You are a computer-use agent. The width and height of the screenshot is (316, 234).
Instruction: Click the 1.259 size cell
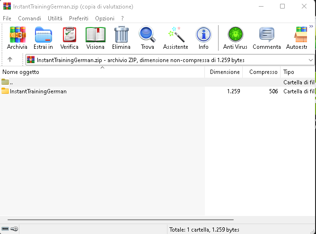(234, 91)
